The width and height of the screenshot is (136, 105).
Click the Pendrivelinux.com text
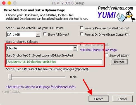click(x=115, y=8)
